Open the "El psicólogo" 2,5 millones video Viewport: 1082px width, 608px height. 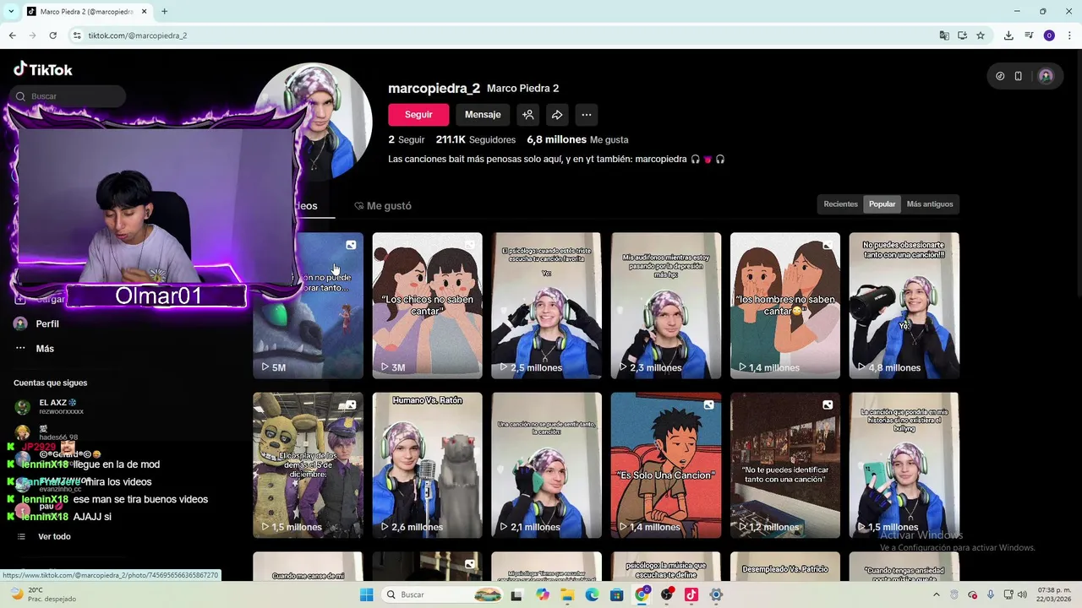pos(546,306)
